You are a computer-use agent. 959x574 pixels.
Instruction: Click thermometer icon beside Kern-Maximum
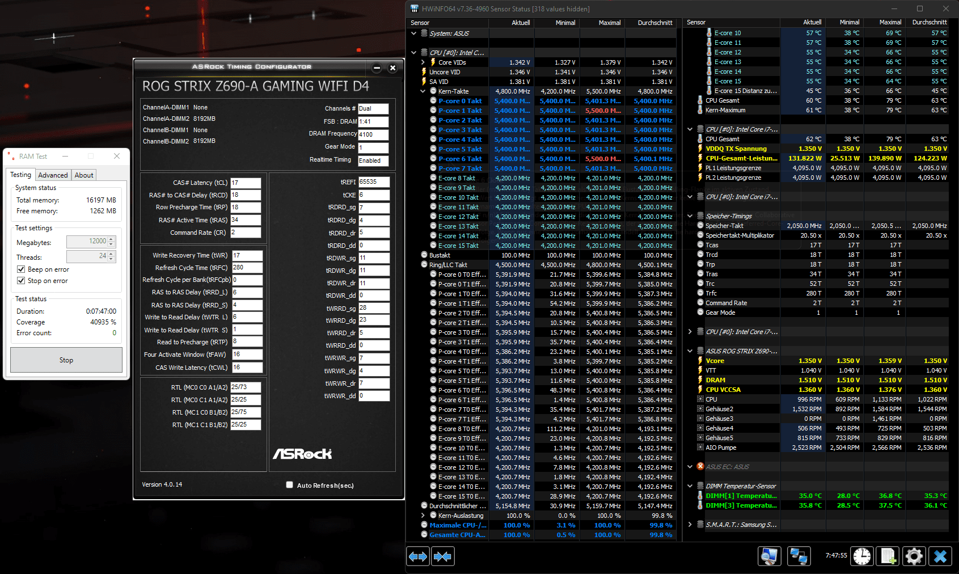700,110
